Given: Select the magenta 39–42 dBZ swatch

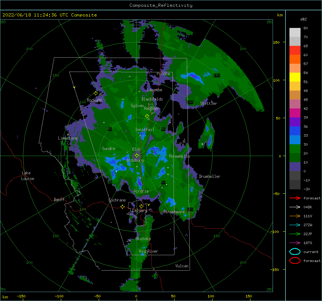Looking at the screenshot, I should 295,113.
